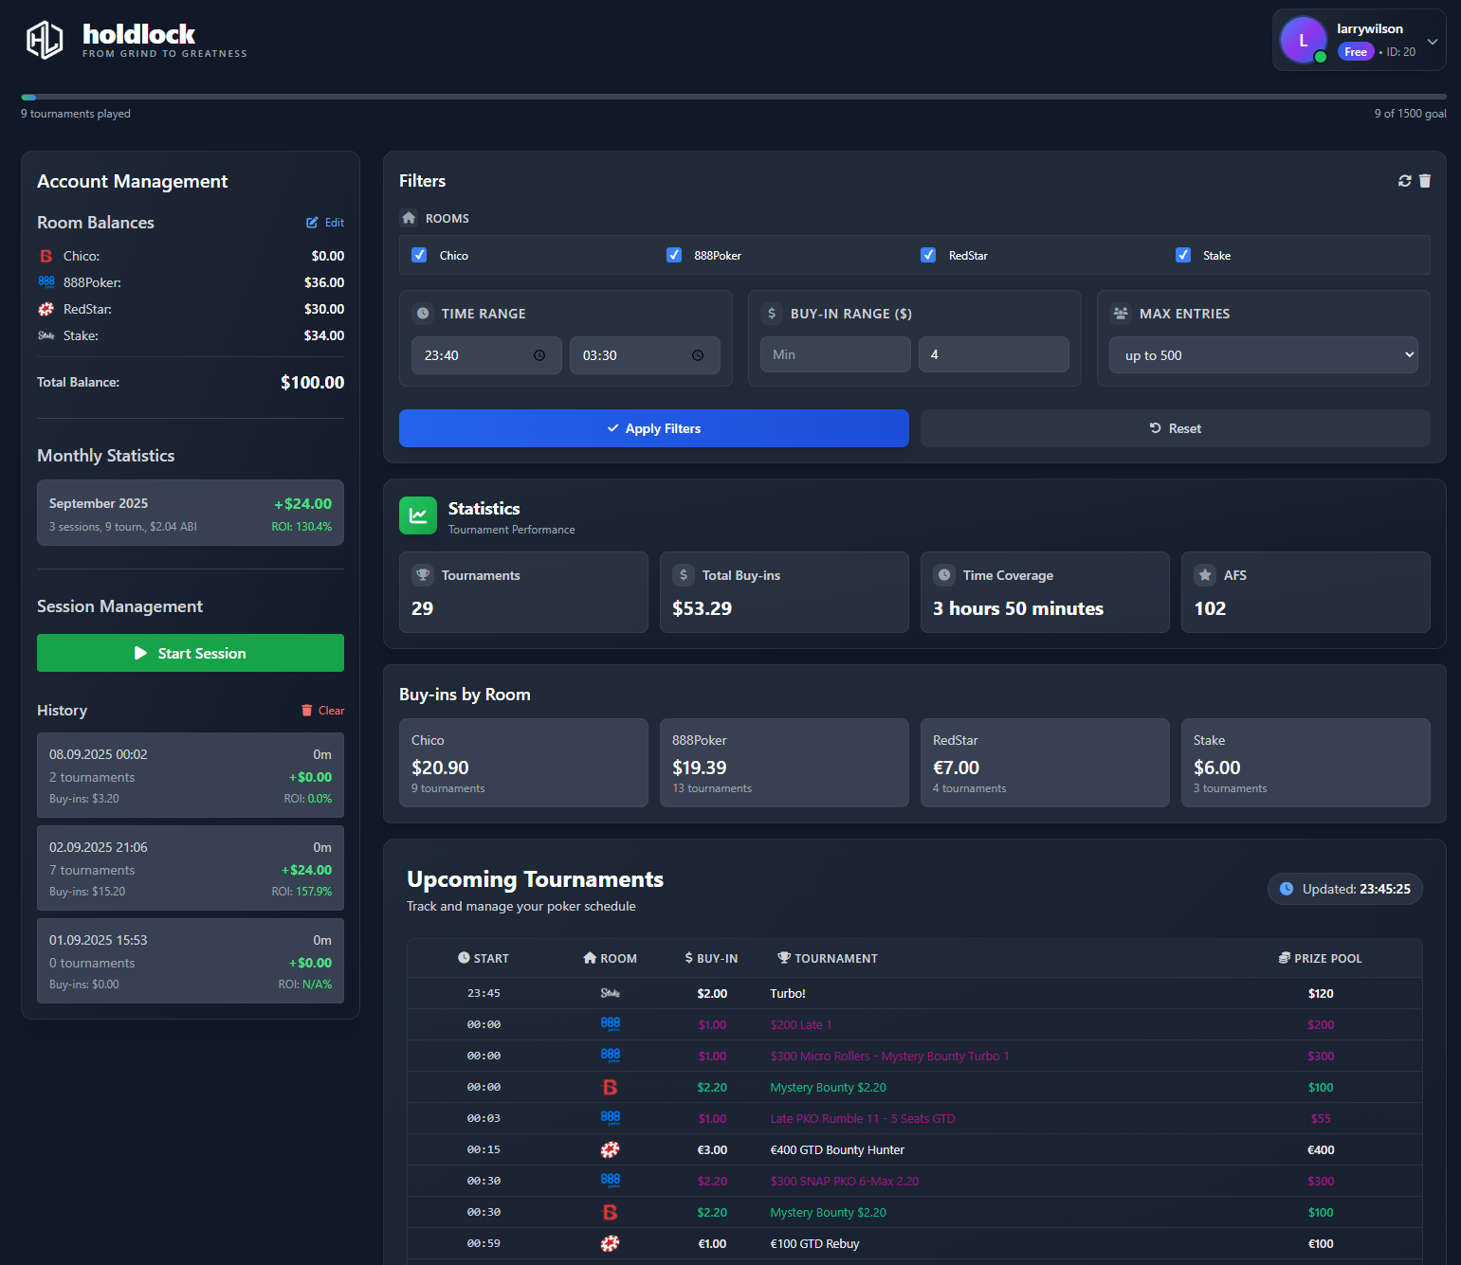Open the 02.09.2025 21:06 session history entry
This screenshot has height=1265, width=1461.
[x=191, y=868]
